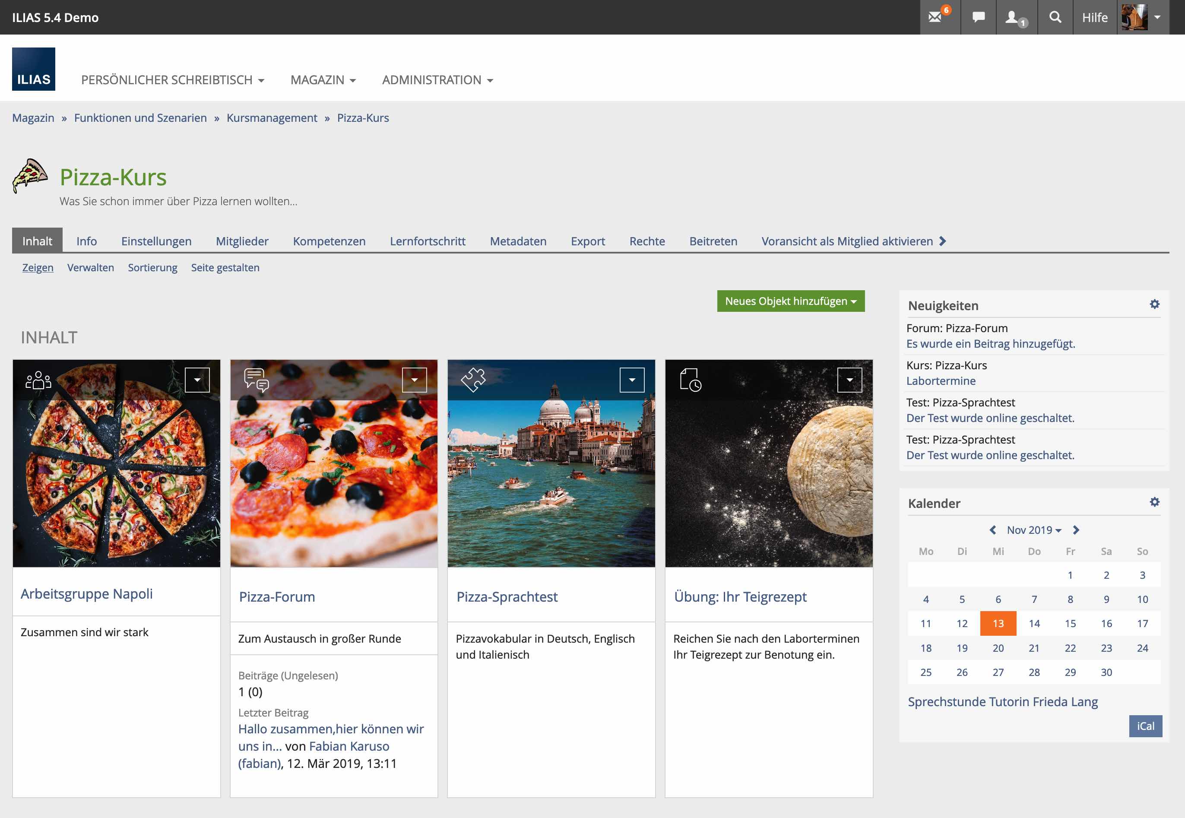This screenshot has height=818, width=1185.
Task: Click the ILIAS logo
Action: (34, 69)
